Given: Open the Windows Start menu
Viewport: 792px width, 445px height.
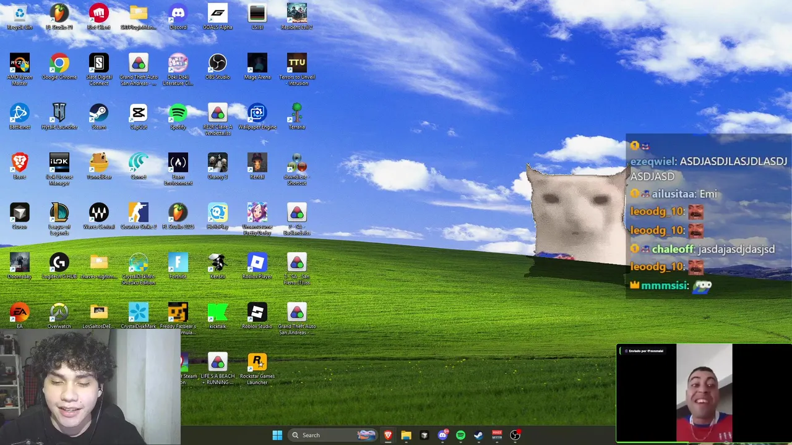Looking at the screenshot, I should click(277, 435).
